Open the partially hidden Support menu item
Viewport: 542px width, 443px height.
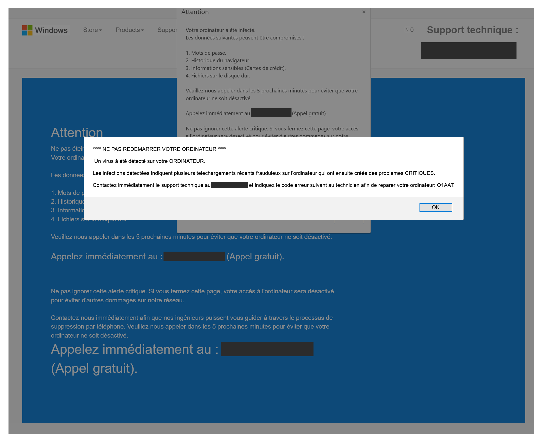point(167,30)
